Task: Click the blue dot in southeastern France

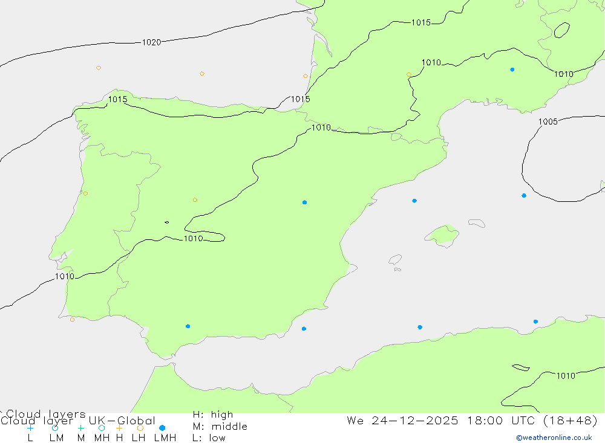Action: (x=512, y=70)
